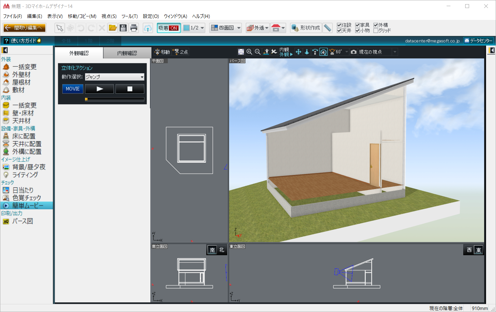Click the open file folder icon
The width and height of the screenshot is (496, 312).
(x=113, y=28)
